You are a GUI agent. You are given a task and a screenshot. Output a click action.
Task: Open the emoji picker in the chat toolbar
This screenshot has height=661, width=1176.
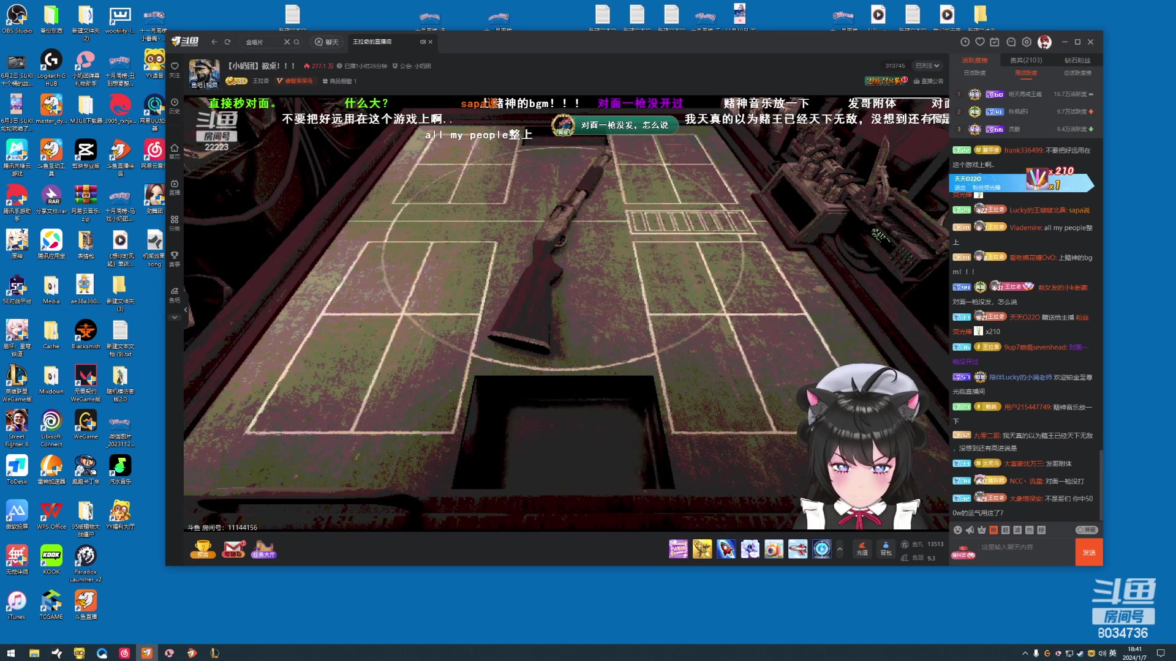(x=957, y=530)
